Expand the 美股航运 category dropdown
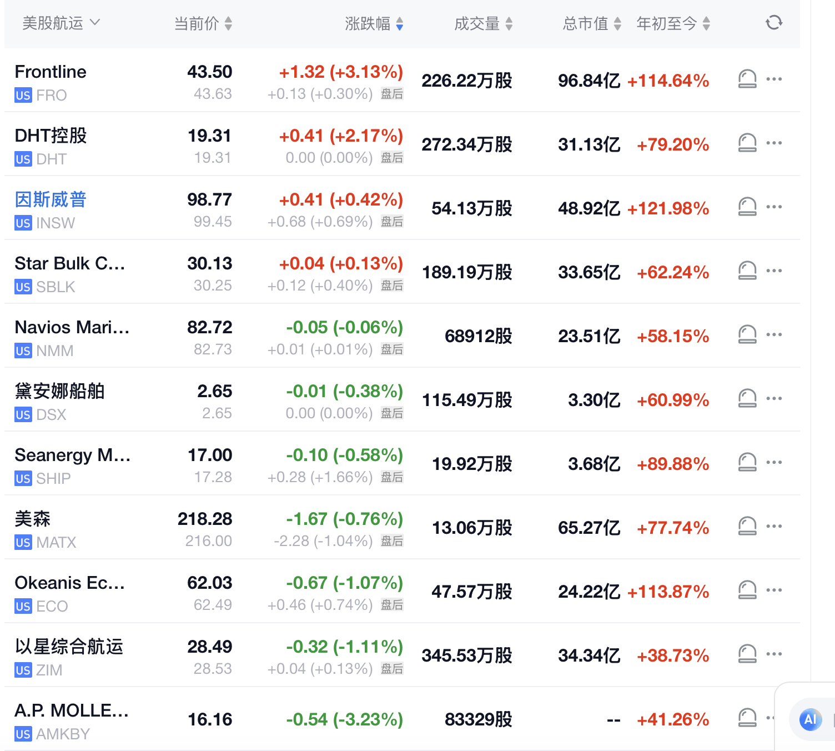The image size is (835, 751). pyautogui.click(x=61, y=23)
